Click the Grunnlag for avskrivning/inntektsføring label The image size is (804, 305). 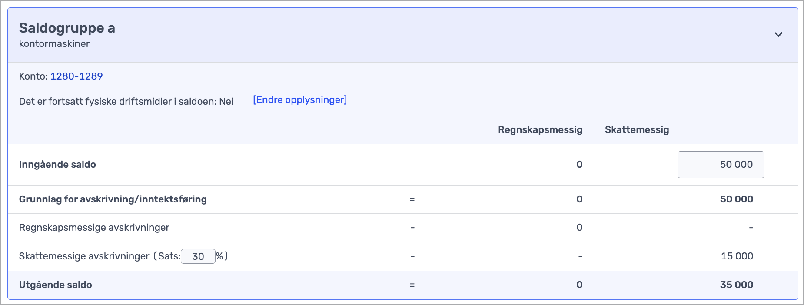[x=113, y=199]
